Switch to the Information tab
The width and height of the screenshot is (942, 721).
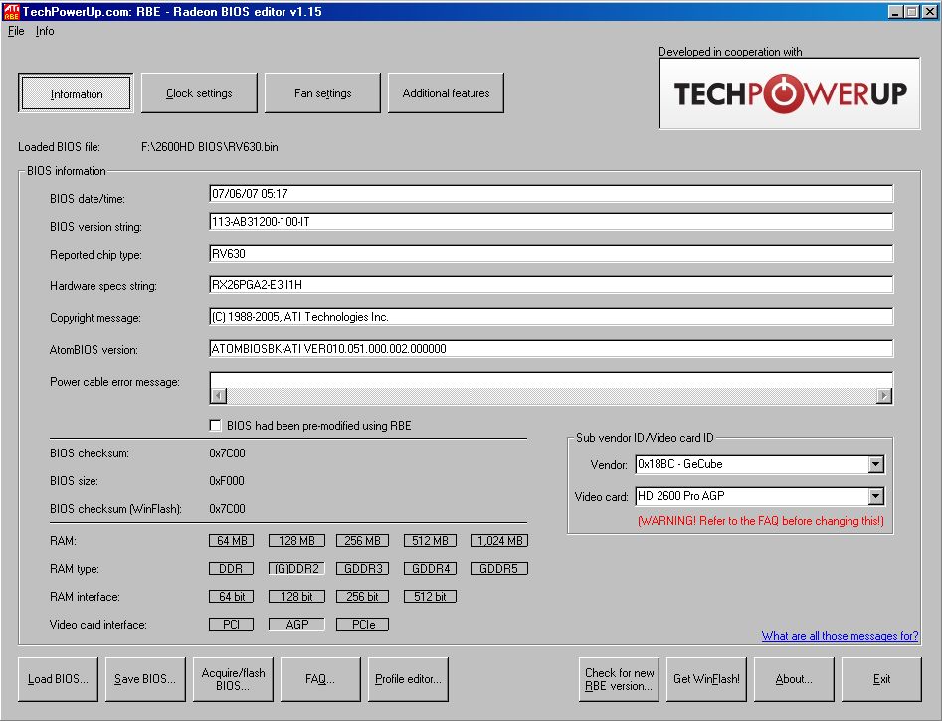pos(76,93)
